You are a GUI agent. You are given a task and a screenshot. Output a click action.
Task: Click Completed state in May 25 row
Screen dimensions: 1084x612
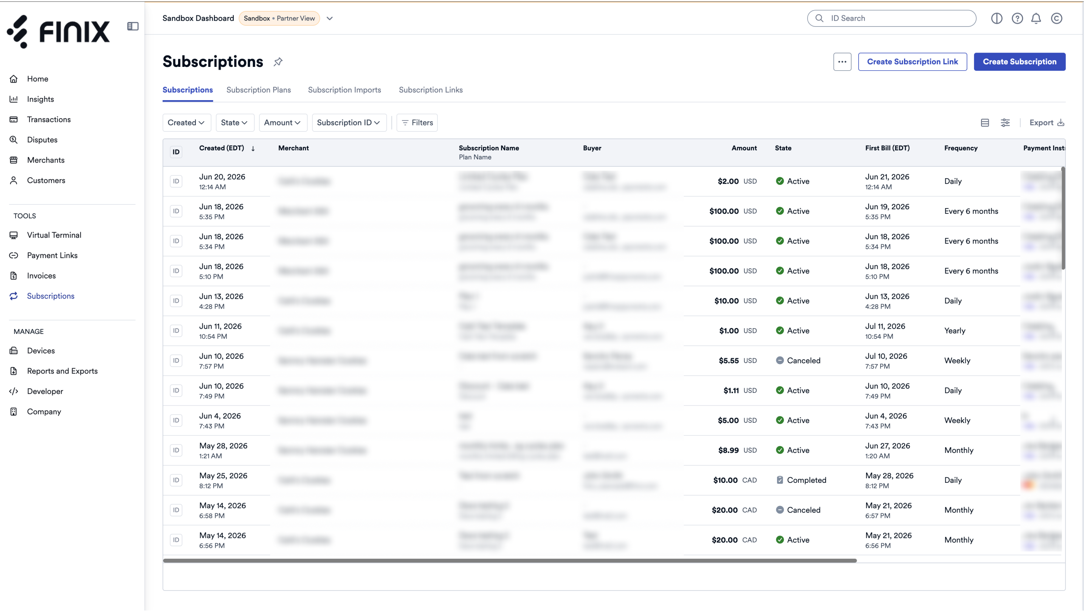tap(801, 480)
